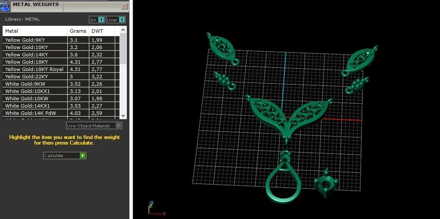The height and width of the screenshot is (219, 440).
Task: Click the Grams column header
Action: (78, 31)
